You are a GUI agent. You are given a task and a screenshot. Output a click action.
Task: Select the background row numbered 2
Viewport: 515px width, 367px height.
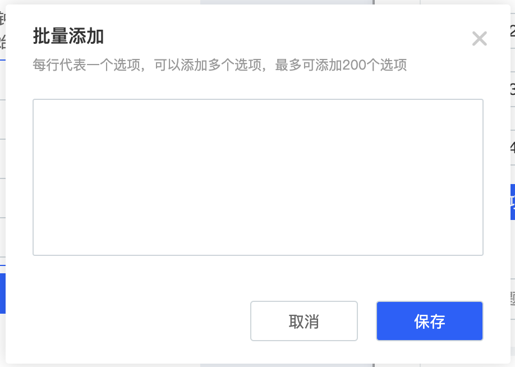(x=513, y=31)
